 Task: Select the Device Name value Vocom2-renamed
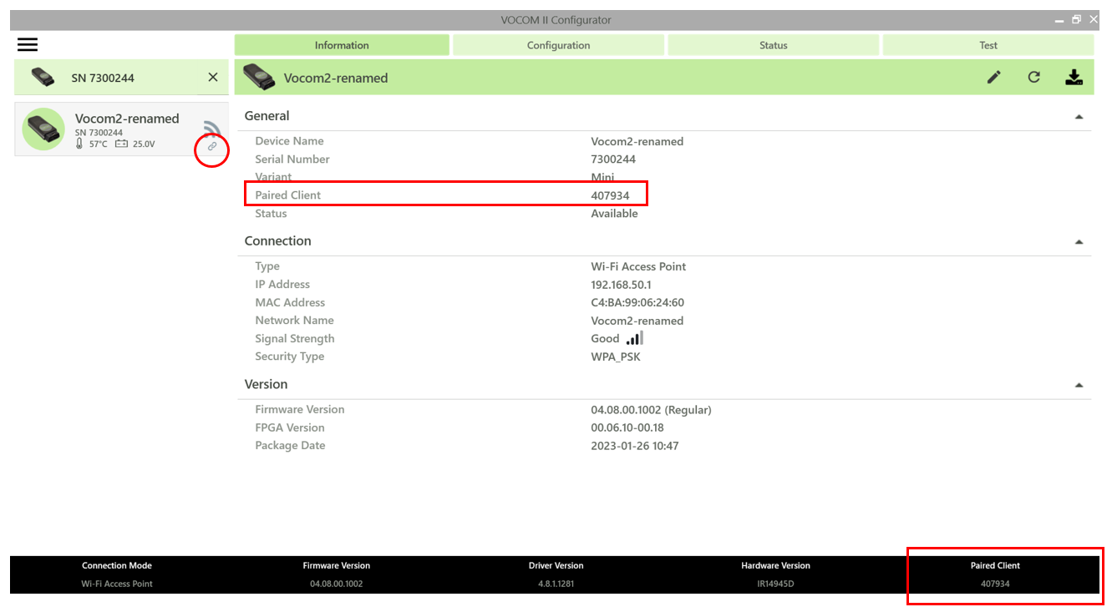pos(637,141)
